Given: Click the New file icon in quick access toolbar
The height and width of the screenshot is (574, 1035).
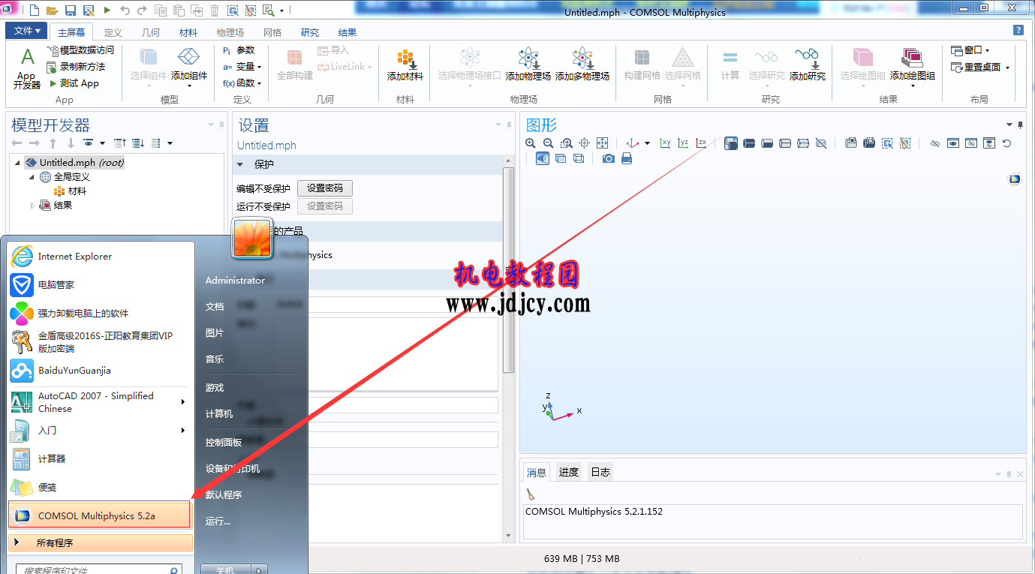Looking at the screenshot, I should 35,11.
